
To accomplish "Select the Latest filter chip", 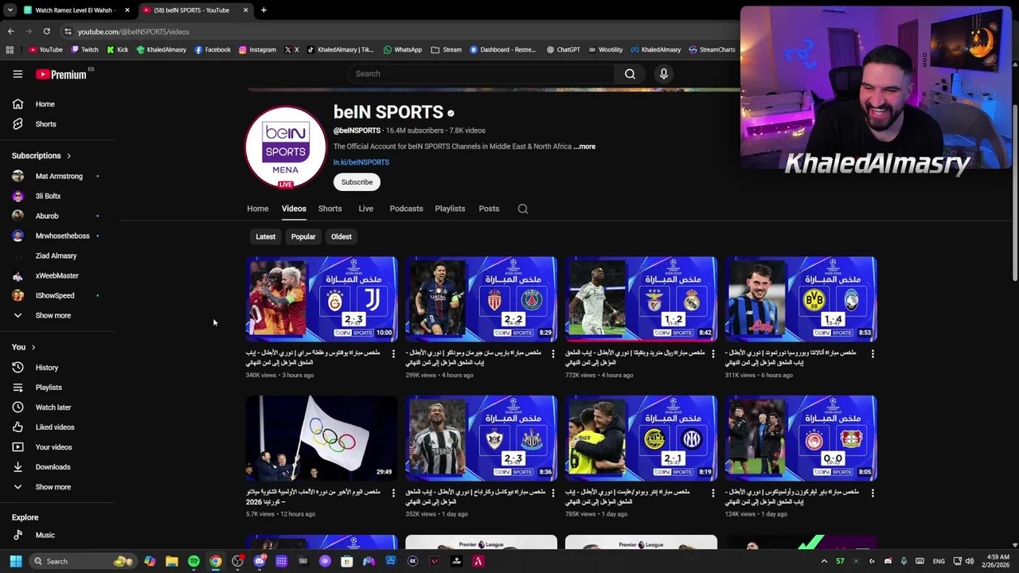I will click(x=265, y=236).
